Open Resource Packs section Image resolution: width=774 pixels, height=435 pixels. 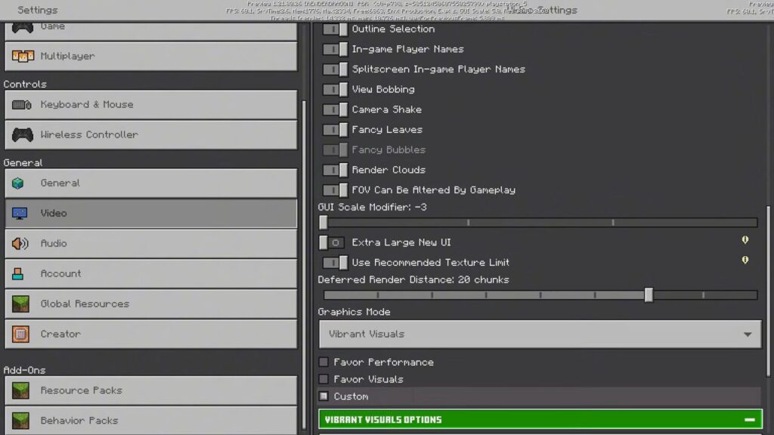pos(151,390)
